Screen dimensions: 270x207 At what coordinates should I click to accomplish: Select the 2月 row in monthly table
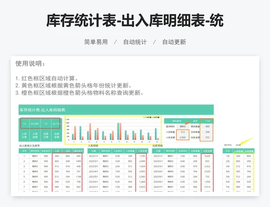pos(239,161)
